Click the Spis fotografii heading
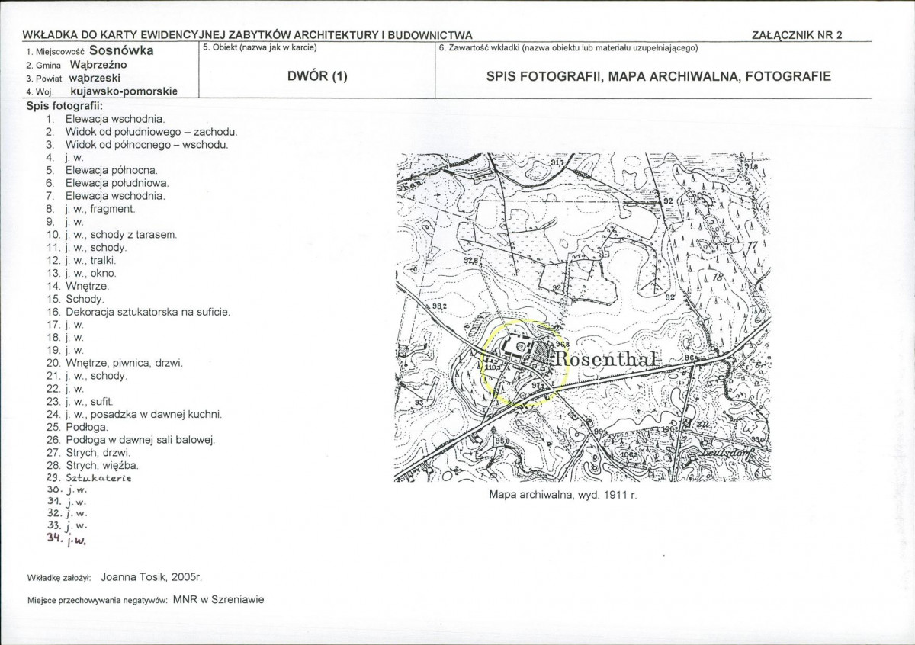The image size is (915, 645). coord(65,105)
